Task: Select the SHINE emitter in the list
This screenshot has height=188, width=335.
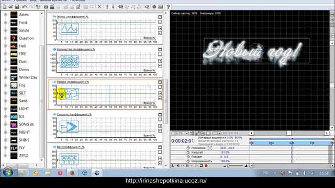Action: coord(24,140)
